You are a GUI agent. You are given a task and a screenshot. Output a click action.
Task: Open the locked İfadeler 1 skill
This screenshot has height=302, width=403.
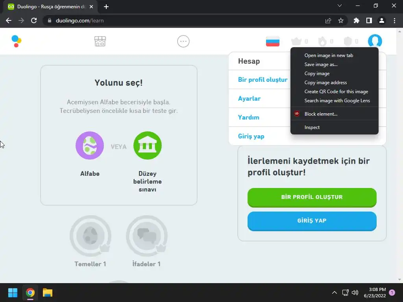pyautogui.click(x=147, y=236)
